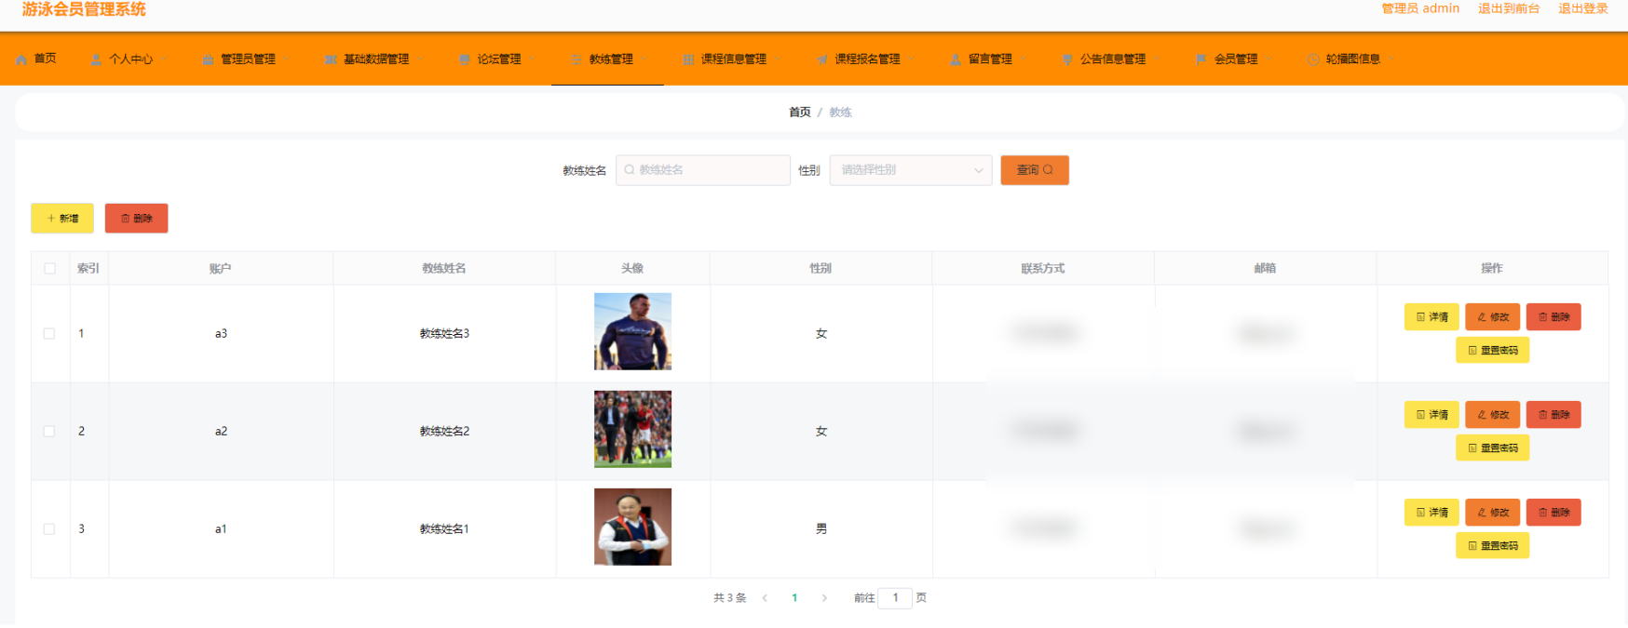Click the flag icon next to 会员管理
The width and height of the screenshot is (1628, 628).
click(x=1201, y=60)
